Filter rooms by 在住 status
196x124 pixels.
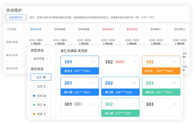tap(41, 96)
